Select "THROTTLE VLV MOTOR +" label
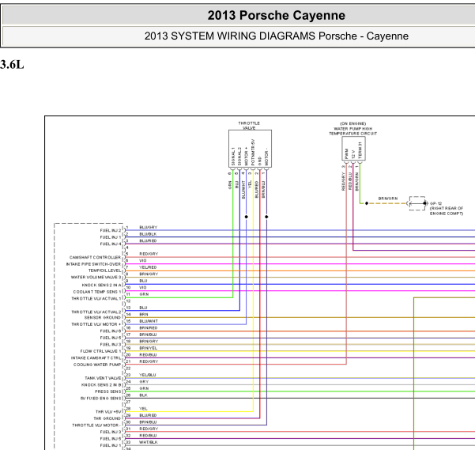This screenshot has width=475, height=450. point(96,324)
